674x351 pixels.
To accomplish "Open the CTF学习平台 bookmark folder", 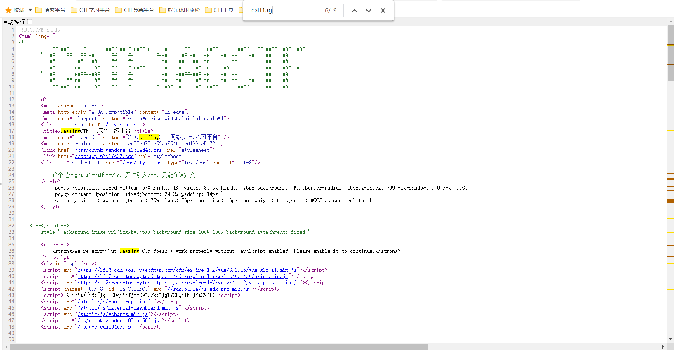I will tap(90, 10).
